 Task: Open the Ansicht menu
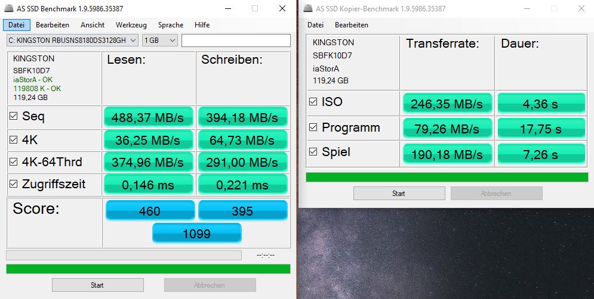tap(93, 25)
